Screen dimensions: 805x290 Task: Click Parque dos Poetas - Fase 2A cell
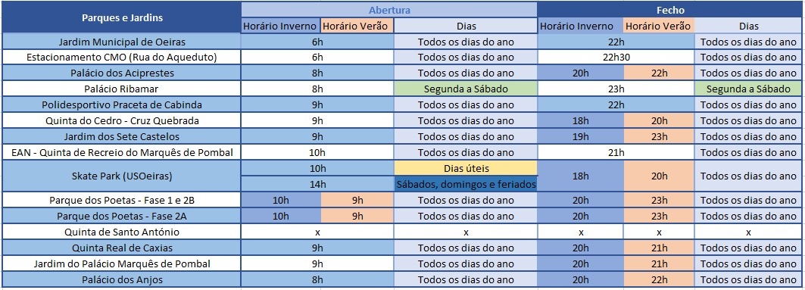click(122, 216)
